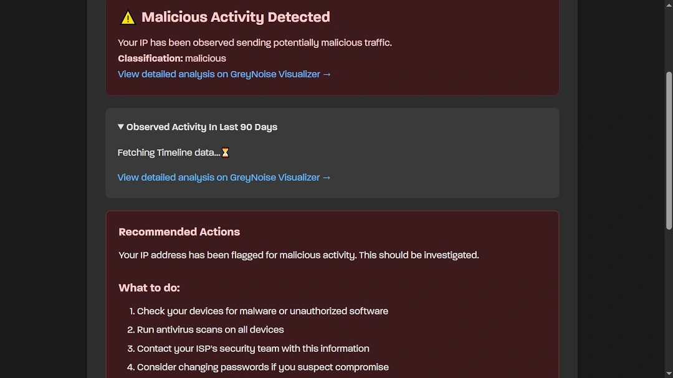
Task: Click the scrollbar up arrow
Action: 668,5
